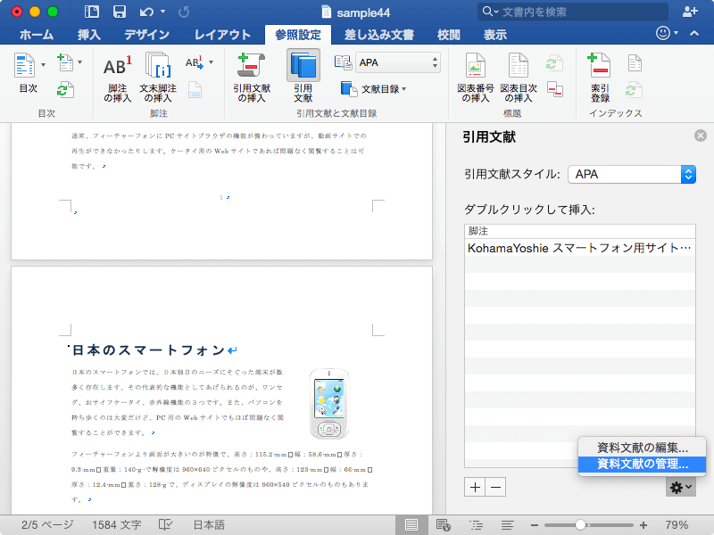Switch to the 挿入 tab
Image resolution: width=714 pixels, height=535 pixels.
click(88, 35)
